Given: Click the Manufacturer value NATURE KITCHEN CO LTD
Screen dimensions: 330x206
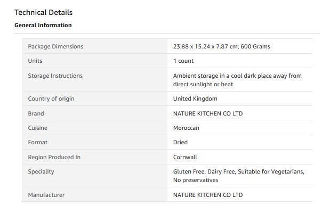Looking at the screenshot, I should click(208, 195).
